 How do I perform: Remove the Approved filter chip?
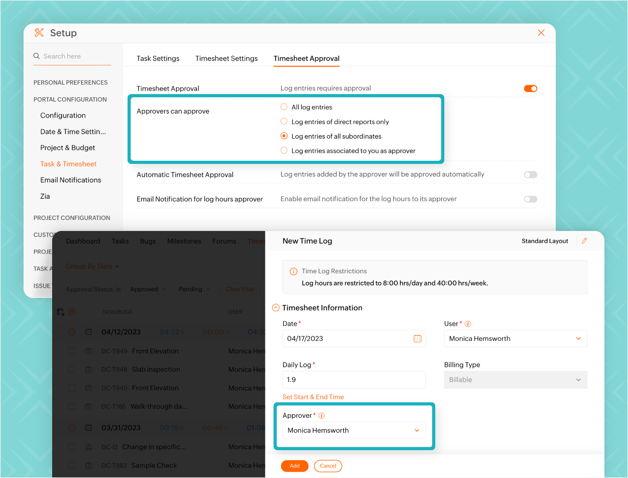[164, 289]
